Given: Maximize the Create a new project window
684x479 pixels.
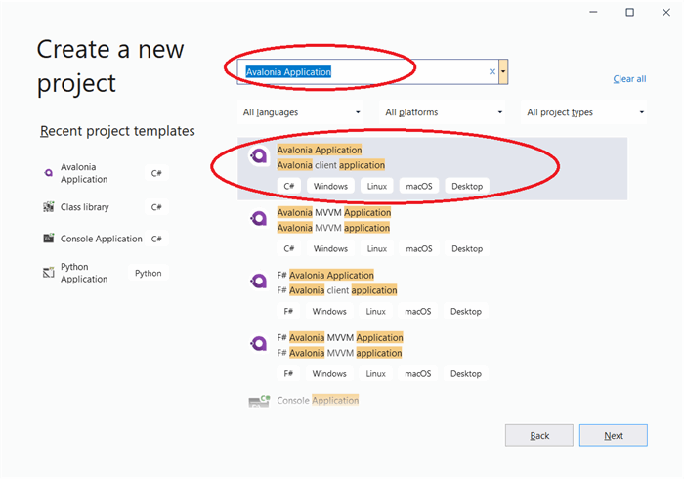Looking at the screenshot, I should pos(629,12).
